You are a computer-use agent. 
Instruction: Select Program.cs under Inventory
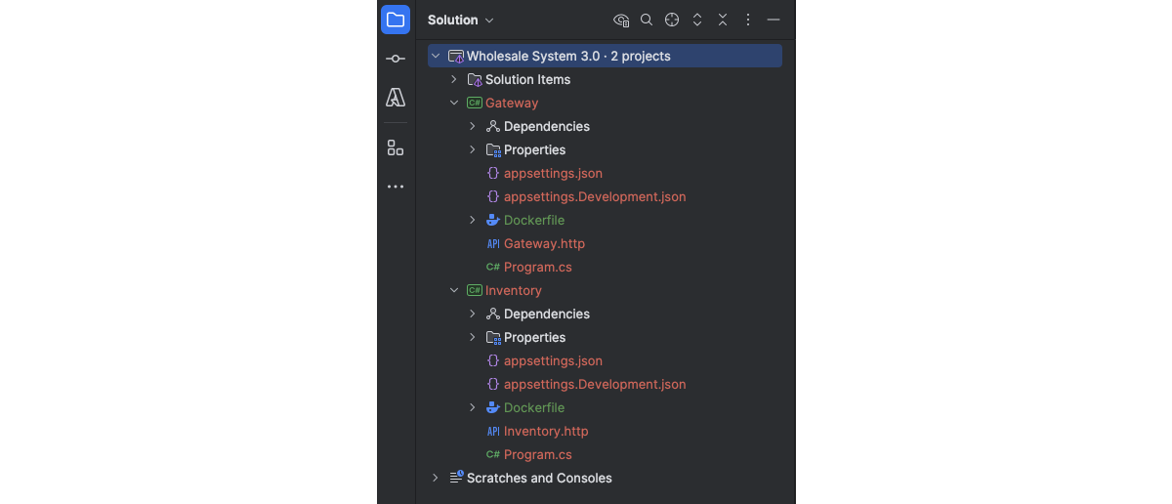click(x=538, y=454)
